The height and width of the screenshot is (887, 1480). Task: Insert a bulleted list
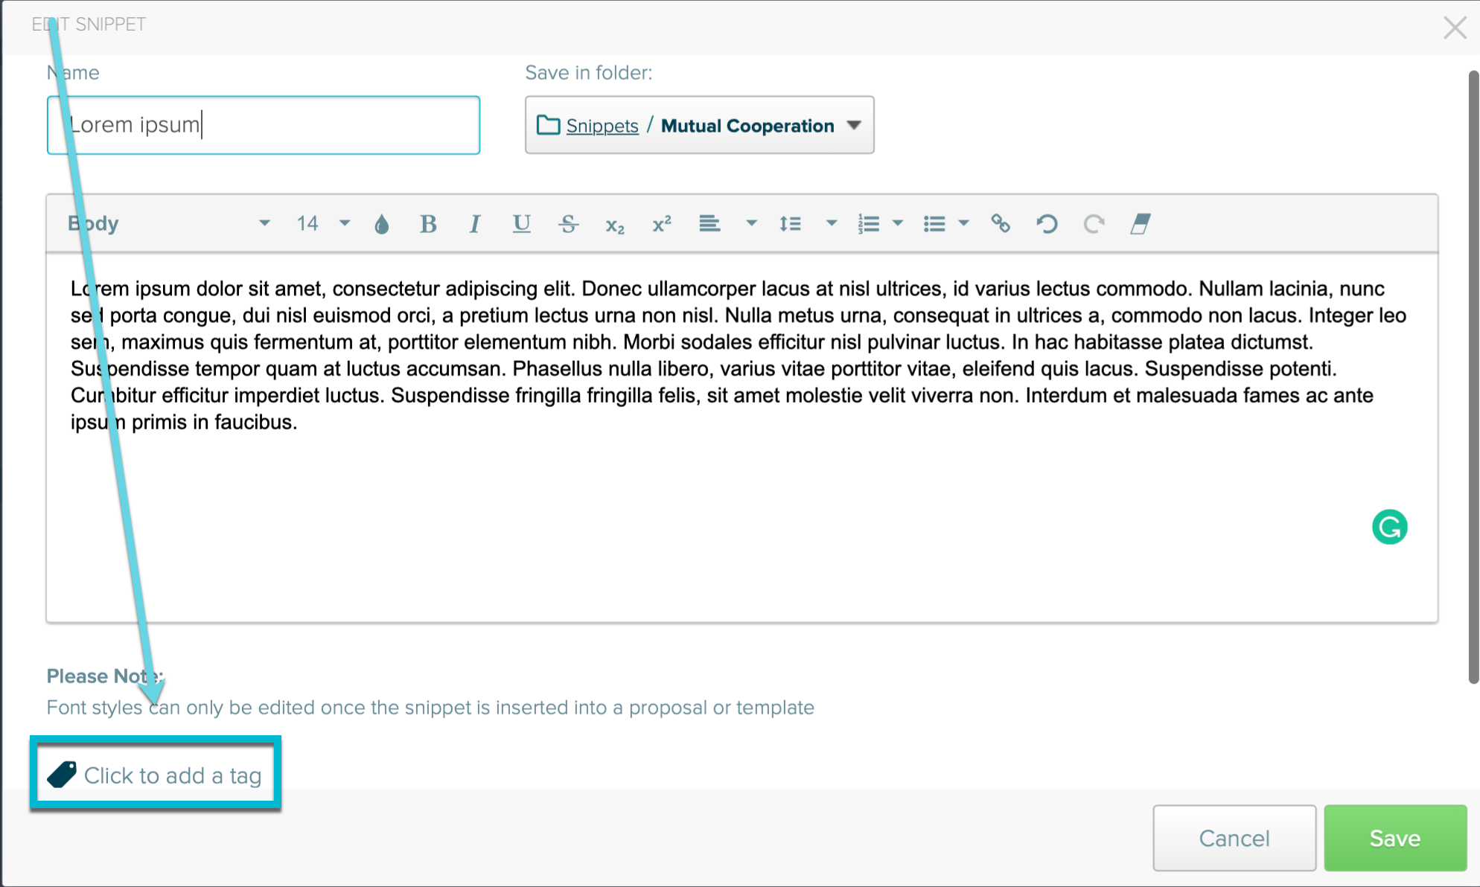click(x=934, y=224)
